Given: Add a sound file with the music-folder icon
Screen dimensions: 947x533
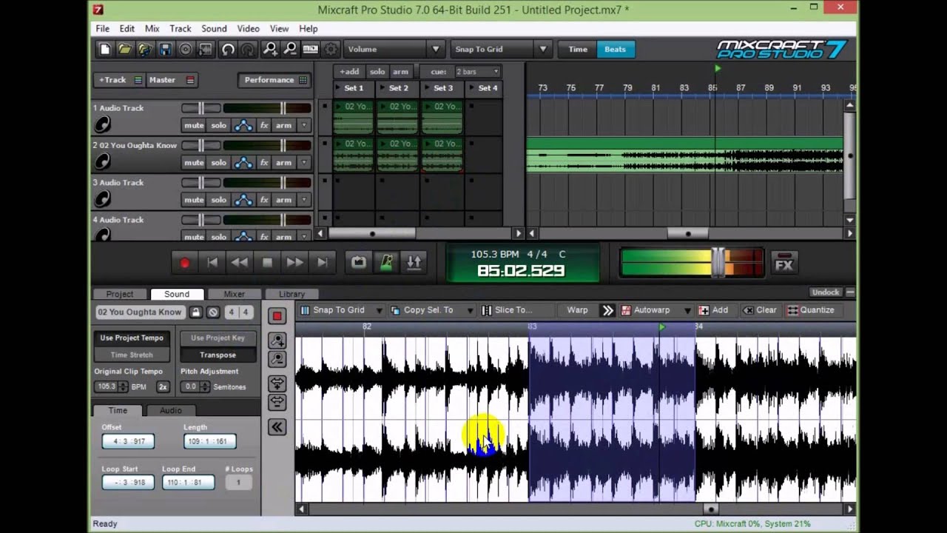Looking at the screenshot, I should point(145,50).
